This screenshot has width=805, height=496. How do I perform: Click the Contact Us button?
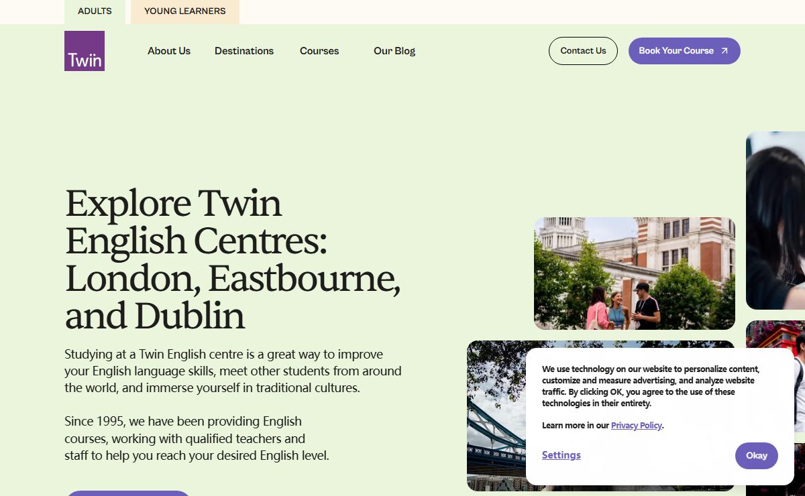point(583,51)
